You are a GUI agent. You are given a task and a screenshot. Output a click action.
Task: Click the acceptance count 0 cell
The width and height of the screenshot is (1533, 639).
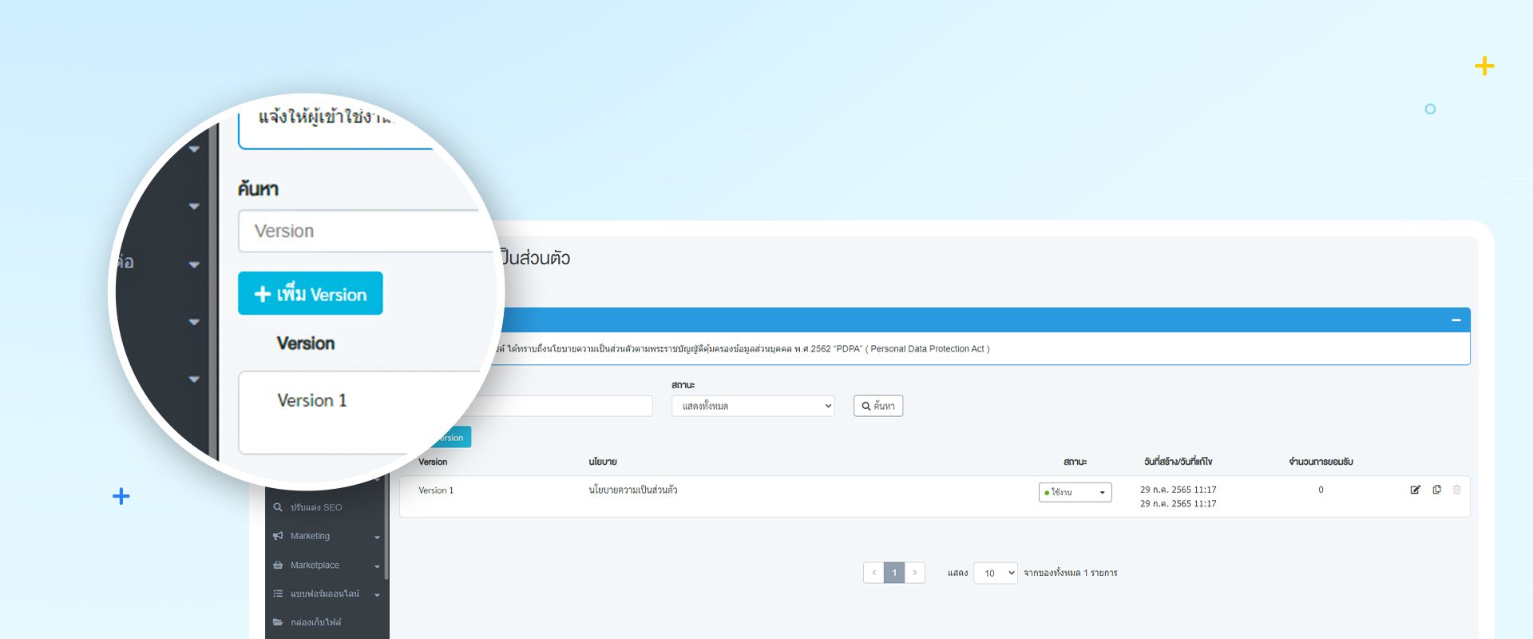1321,490
